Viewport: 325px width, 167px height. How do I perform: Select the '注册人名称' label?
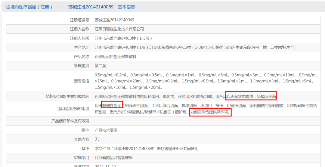tap(79, 29)
